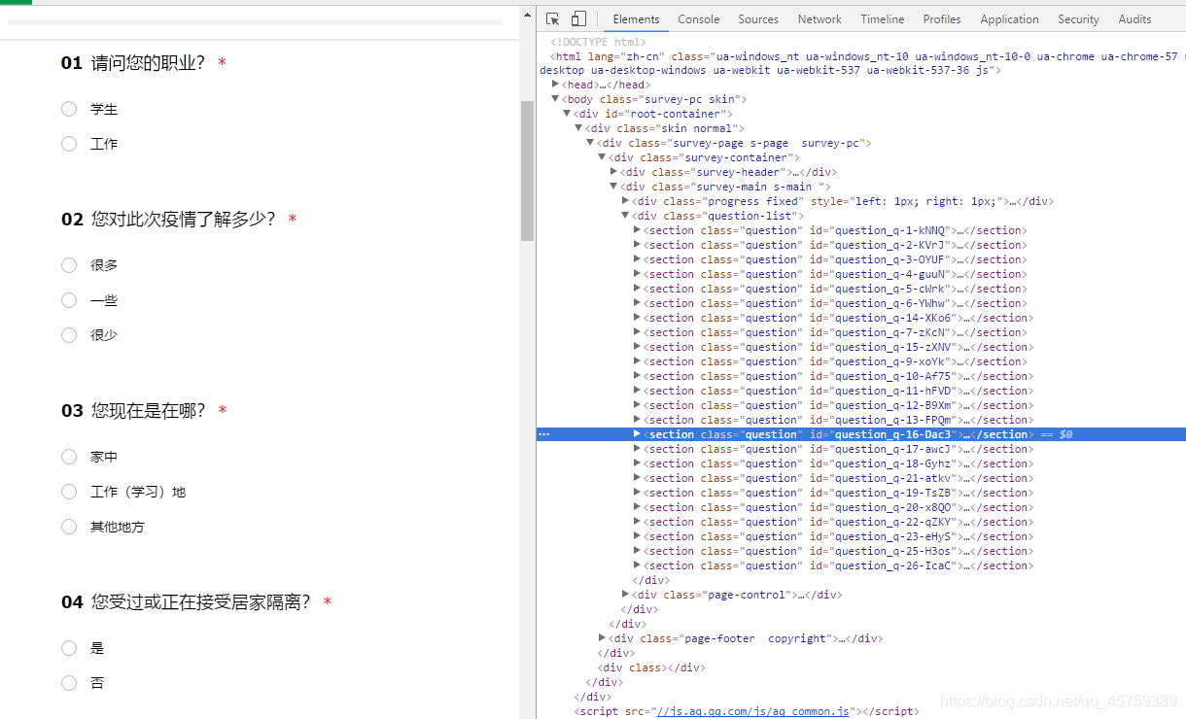Open the Audits tab
Image resolution: width=1186 pixels, height=719 pixels.
1134,19
